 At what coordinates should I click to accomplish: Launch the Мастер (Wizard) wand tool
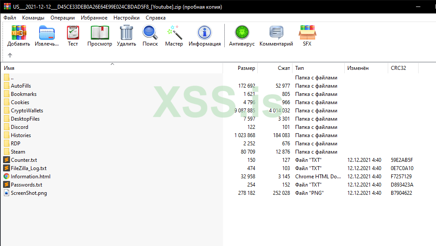(x=174, y=33)
